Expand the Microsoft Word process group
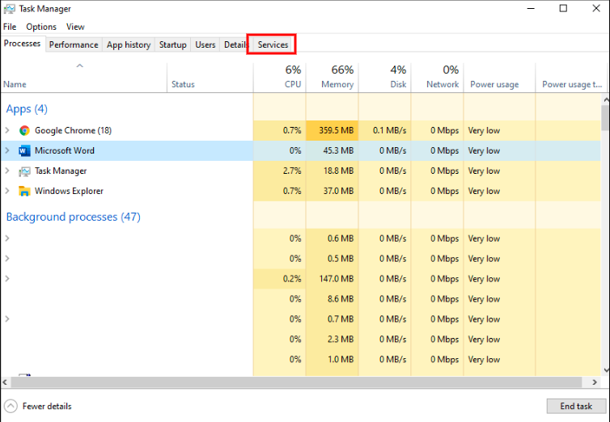 point(7,150)
